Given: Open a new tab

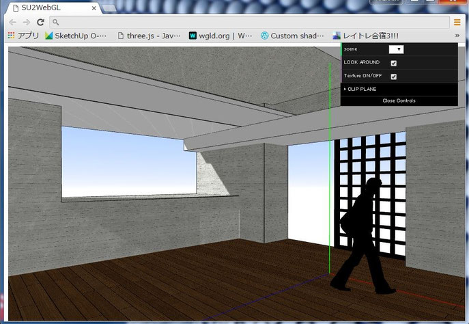Looking at the screenshot, I should point(109,8).
